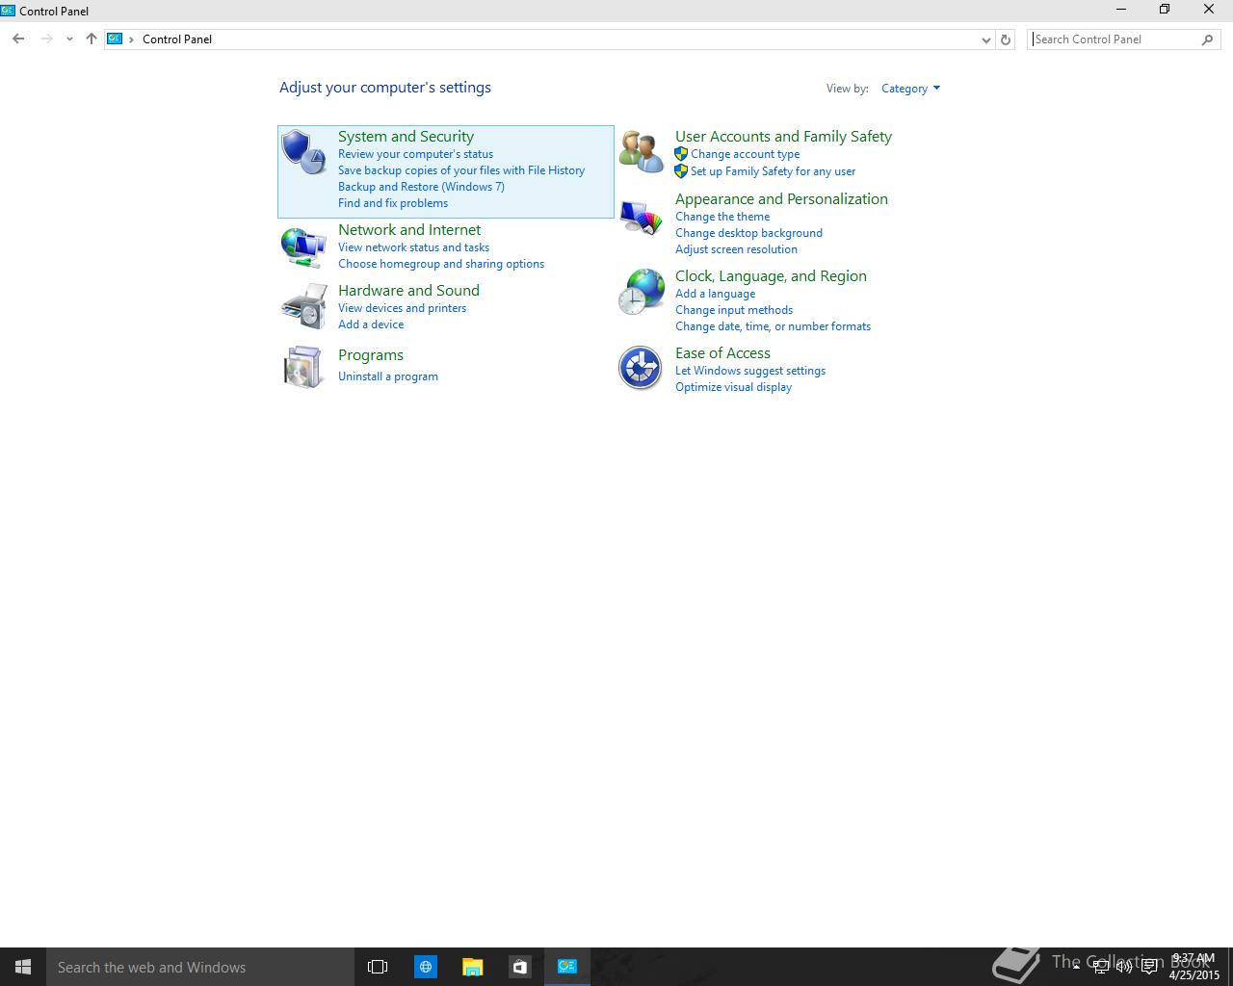Click the address bar breadcrumb chevron
Viewport: 1233px width, 986px height.
tap(132, 39)
